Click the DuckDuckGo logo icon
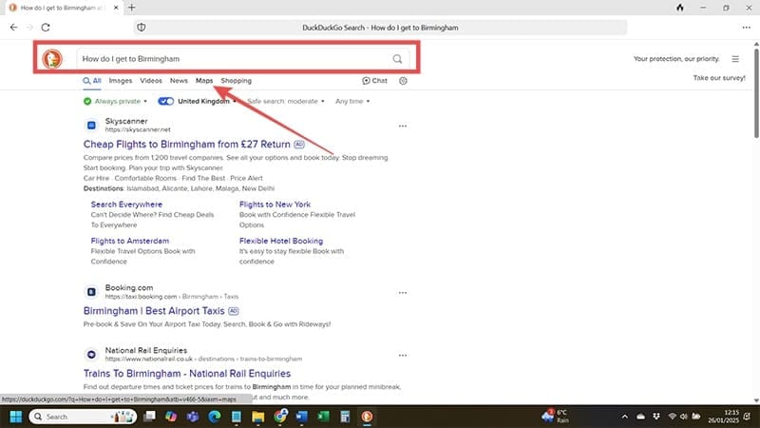760x428 pixels. [x=51, y=59]
